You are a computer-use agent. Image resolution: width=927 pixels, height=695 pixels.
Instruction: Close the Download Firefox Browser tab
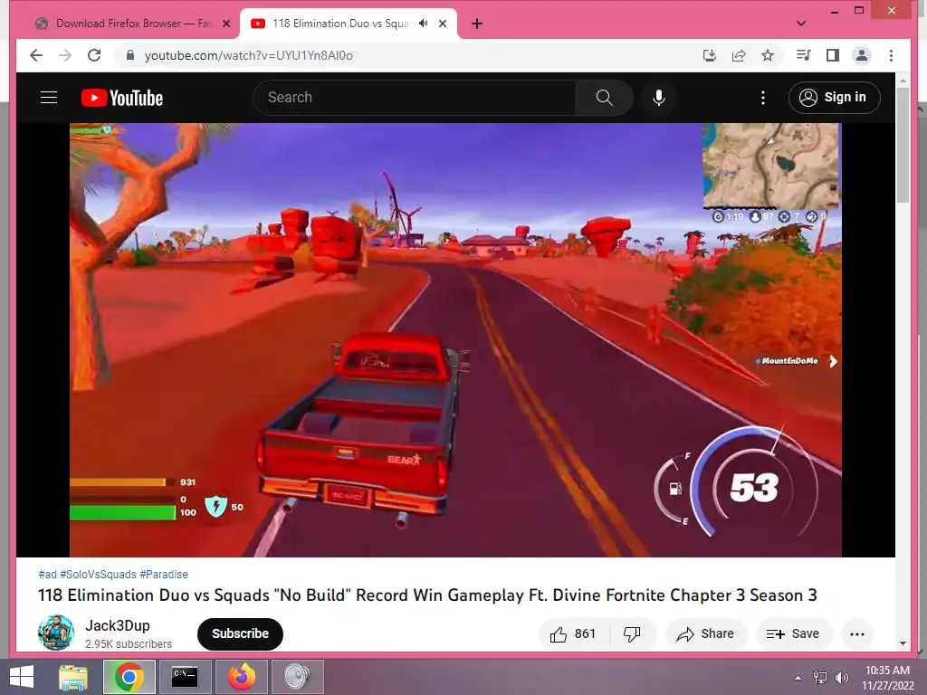click(226, 24)
